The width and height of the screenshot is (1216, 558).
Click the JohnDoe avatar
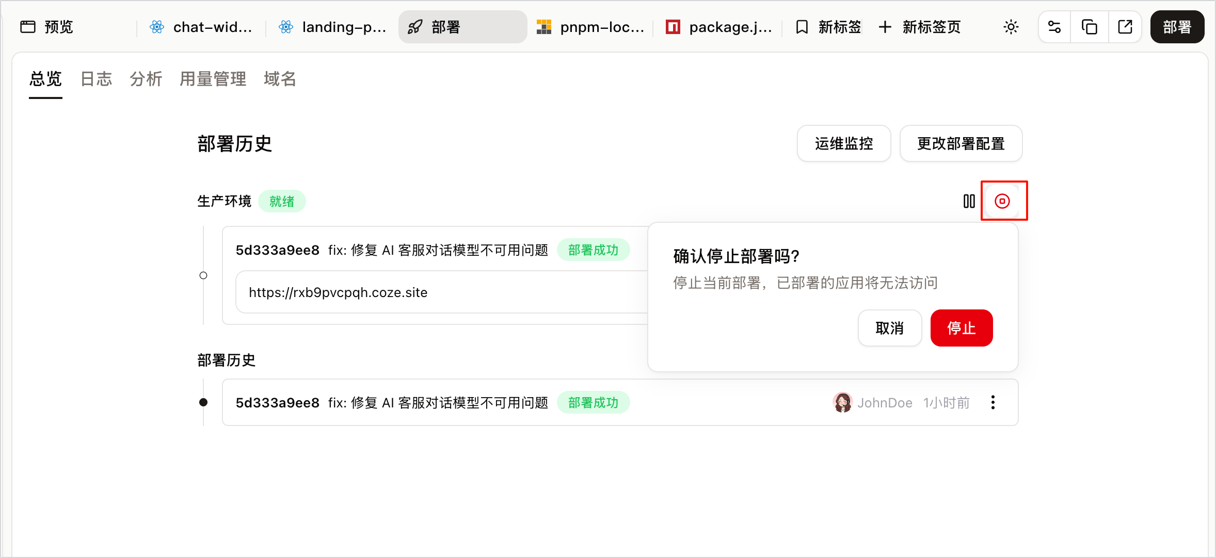click(x=842, y=402)
